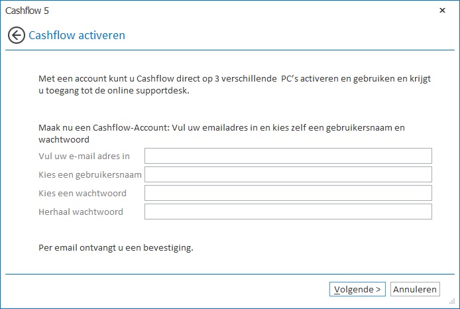Focus the e-mail address input field
The image size is (460, 309).
click(288, 156)
